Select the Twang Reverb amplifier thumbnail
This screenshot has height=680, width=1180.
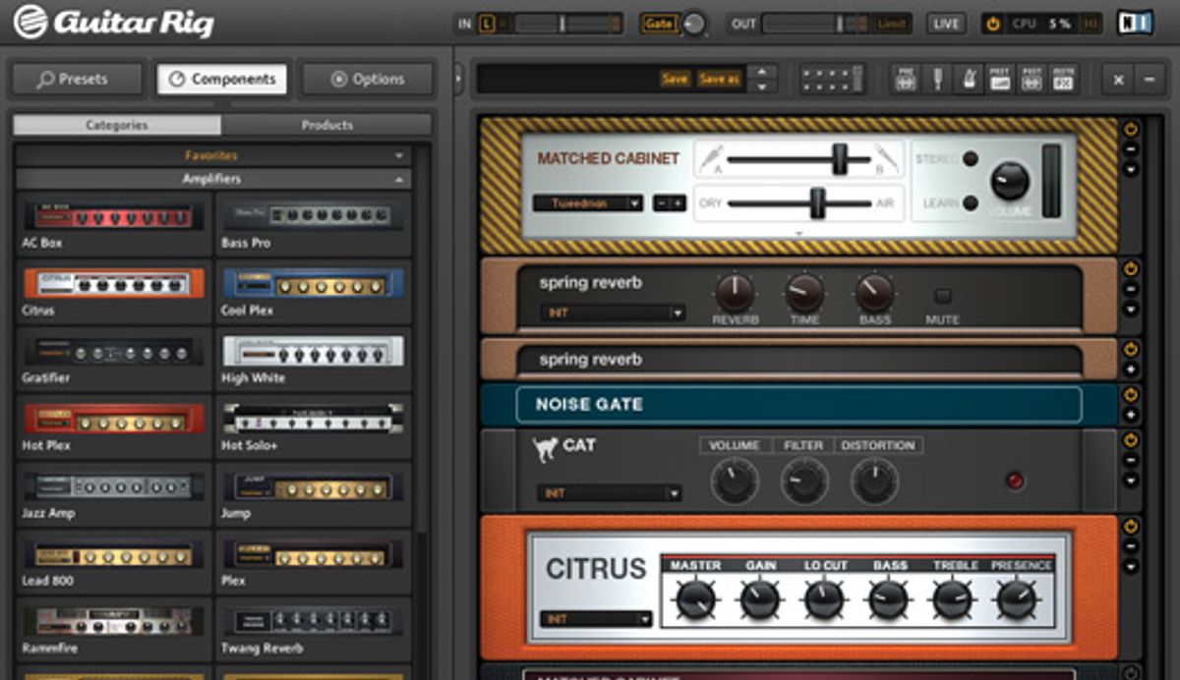point(313,621)
